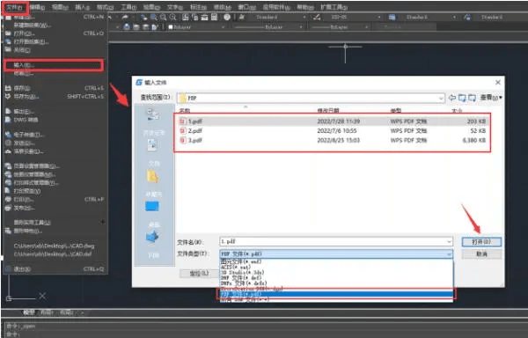Screen dimensions: 528x338
Task: Click the create new folder icon in dialog
Action: [x=472, y=98]
